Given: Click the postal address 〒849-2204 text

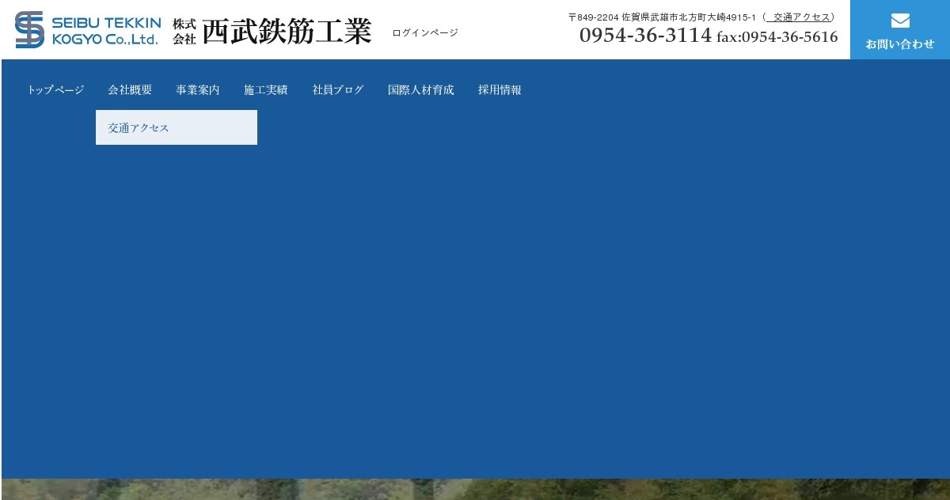Looking at the screenshot, I should pyautogui.click(x=662, y=17).
